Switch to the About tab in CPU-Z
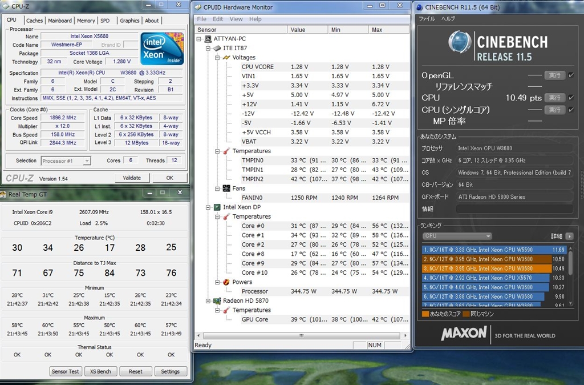Image resolution: width=584 pixels, height=385 pixels. 152,21
